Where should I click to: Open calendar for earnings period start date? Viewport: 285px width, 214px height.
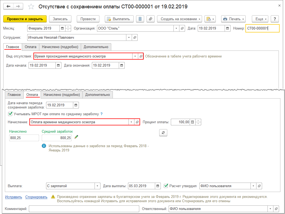[x=76, y=105]
